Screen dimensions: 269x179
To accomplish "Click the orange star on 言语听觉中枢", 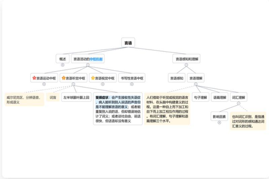I will click(64, 78).
